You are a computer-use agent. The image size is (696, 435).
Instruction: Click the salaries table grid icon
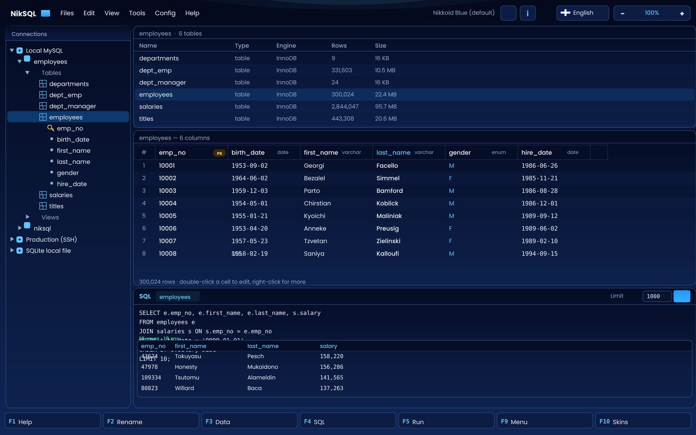click(43, 195)
